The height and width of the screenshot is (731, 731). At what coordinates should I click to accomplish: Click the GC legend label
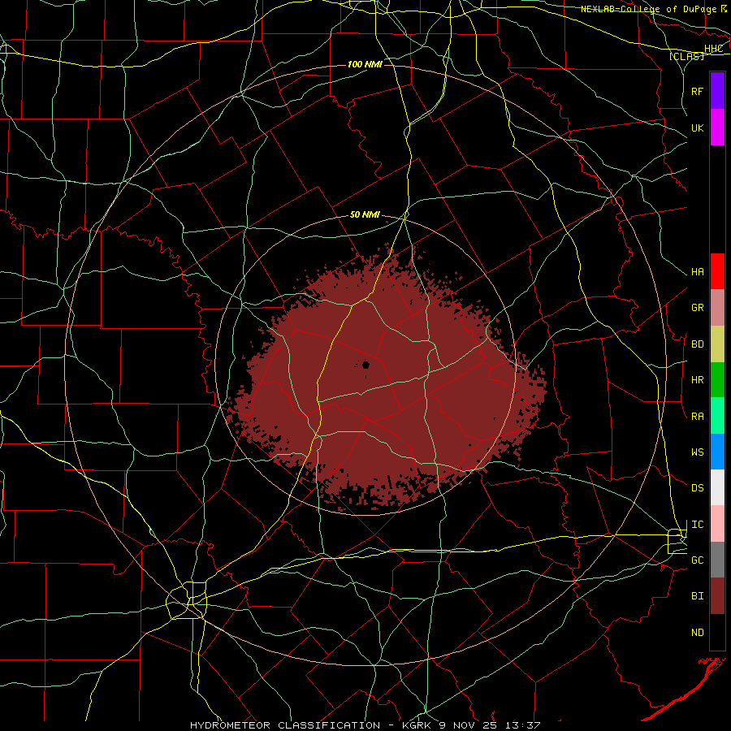[x=697, y=560]
